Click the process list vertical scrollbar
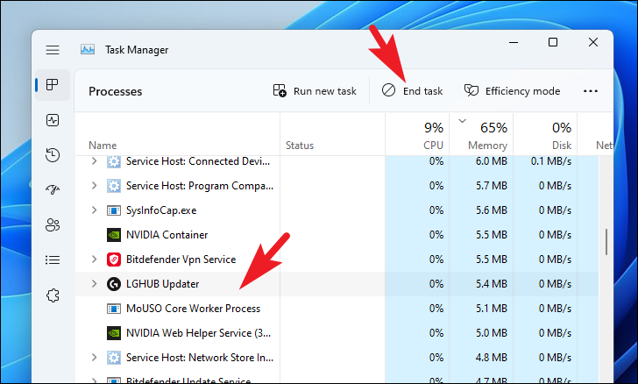The width and height of the screenshot is (638, 384). click(x=606, y=242)
